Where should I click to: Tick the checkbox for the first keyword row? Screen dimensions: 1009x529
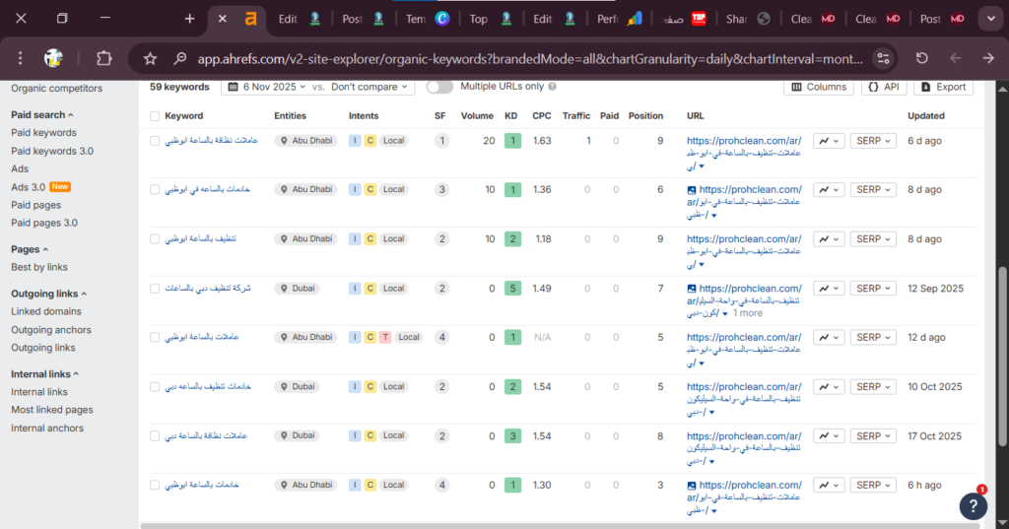tap(155, 141)
